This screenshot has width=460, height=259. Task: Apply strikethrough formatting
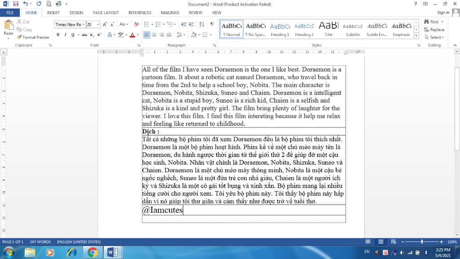click(84, 35)
